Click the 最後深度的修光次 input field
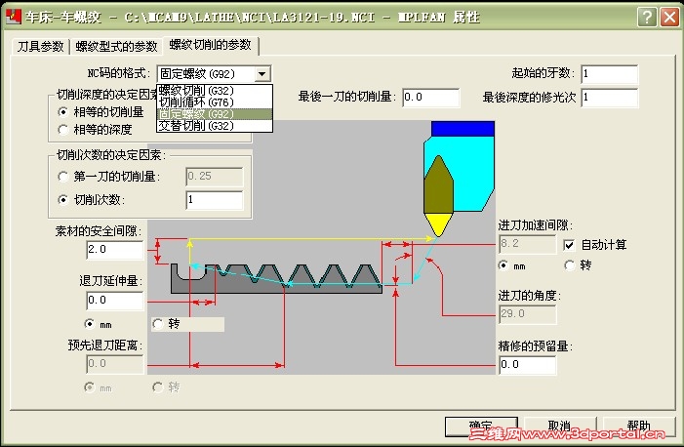 coord(610,98)
